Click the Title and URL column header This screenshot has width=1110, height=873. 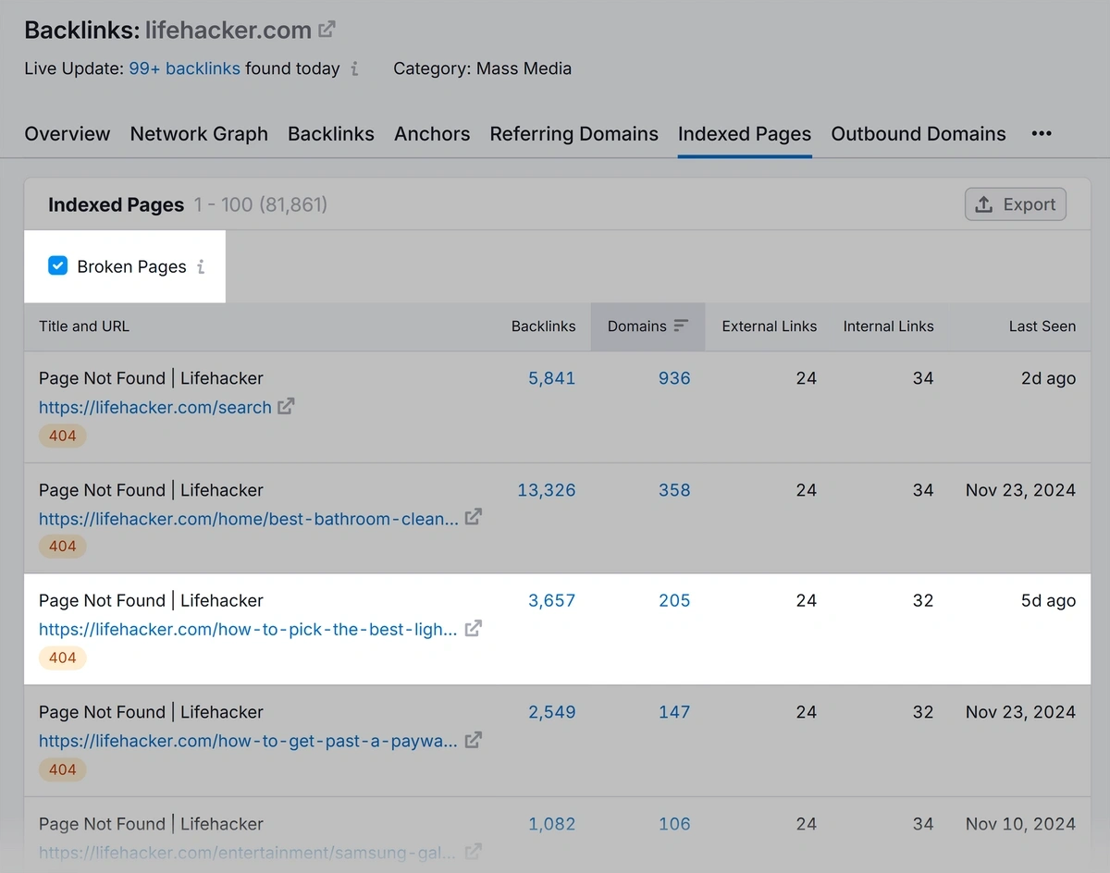coord(84,326)
